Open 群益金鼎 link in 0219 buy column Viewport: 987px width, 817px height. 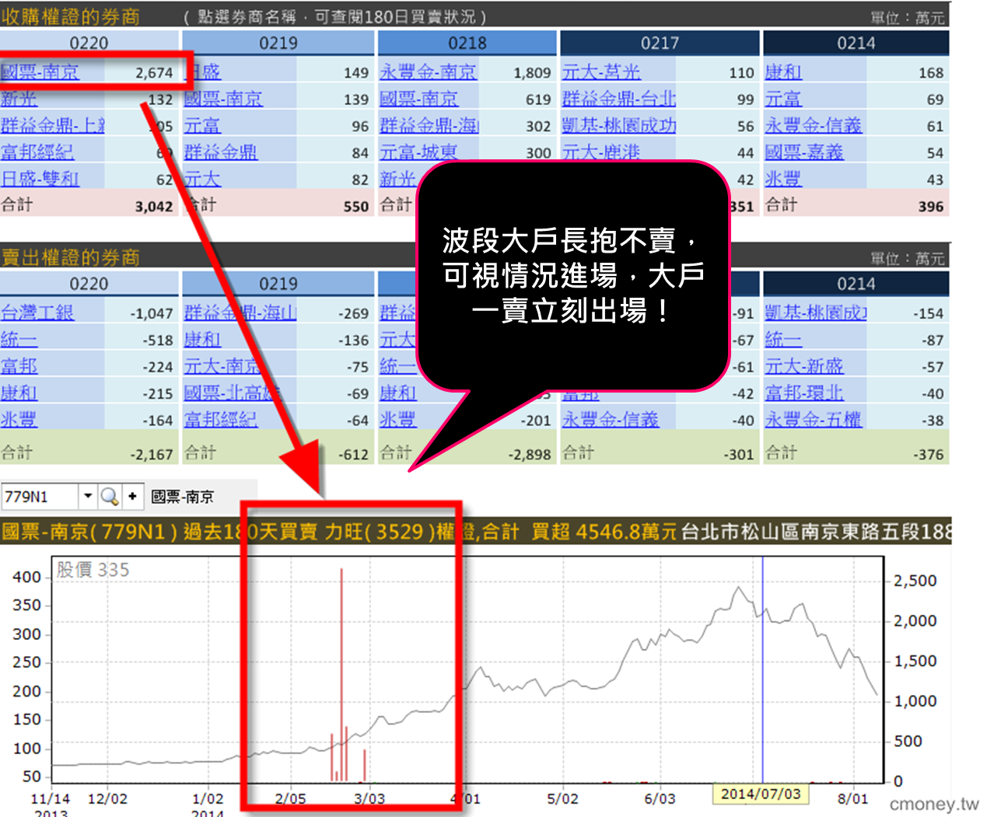[x=221, y=152]
